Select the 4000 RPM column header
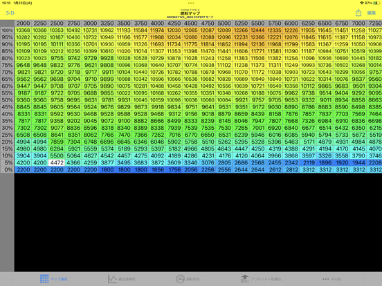 [x=157, y=23]
